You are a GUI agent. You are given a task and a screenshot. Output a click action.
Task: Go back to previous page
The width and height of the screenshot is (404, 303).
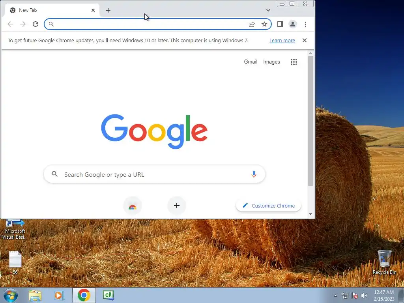tap(10, 24)
